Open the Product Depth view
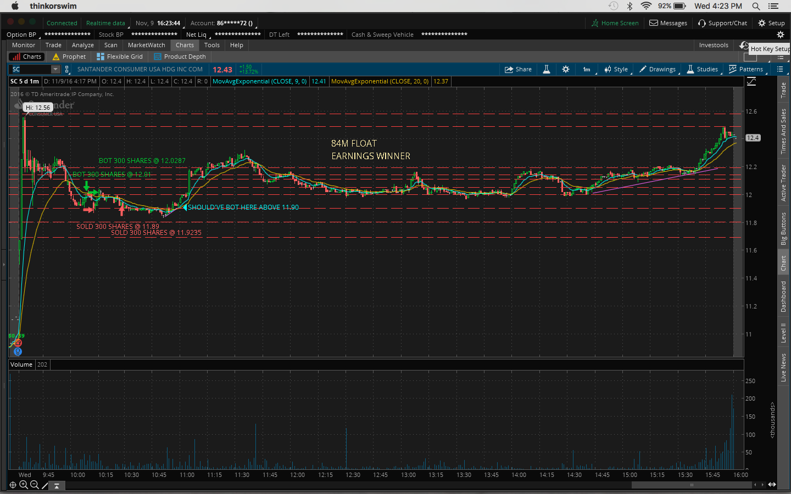791x494 pixels. 180,57
